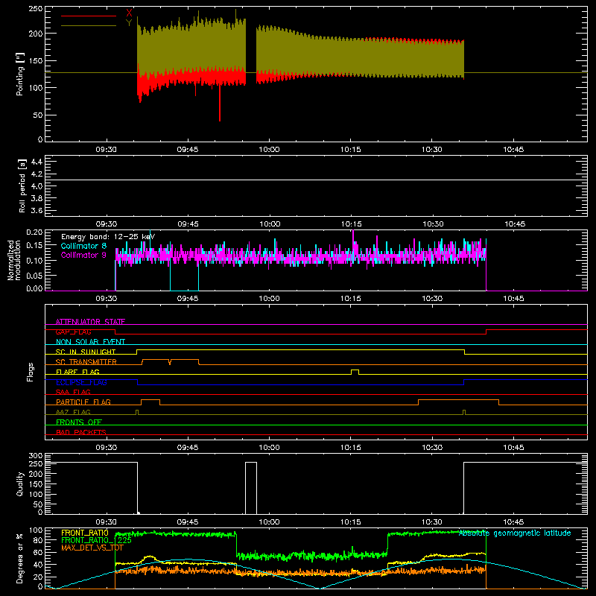
Task: Click the orange MAX_DET_VS_TOT legend entry
Action: tap(92, 548)
